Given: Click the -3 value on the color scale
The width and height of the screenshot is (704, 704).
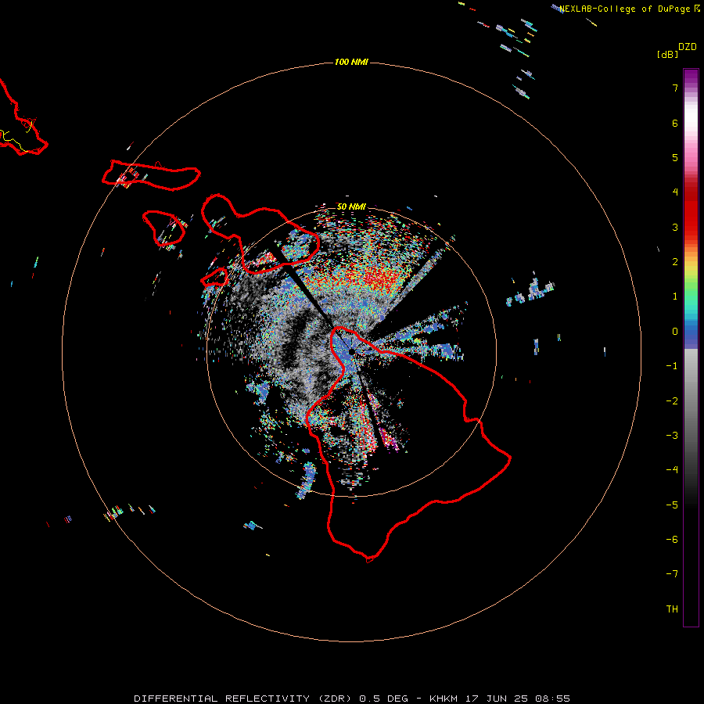Looking at the screenshot, I should (x=672, y=436).
